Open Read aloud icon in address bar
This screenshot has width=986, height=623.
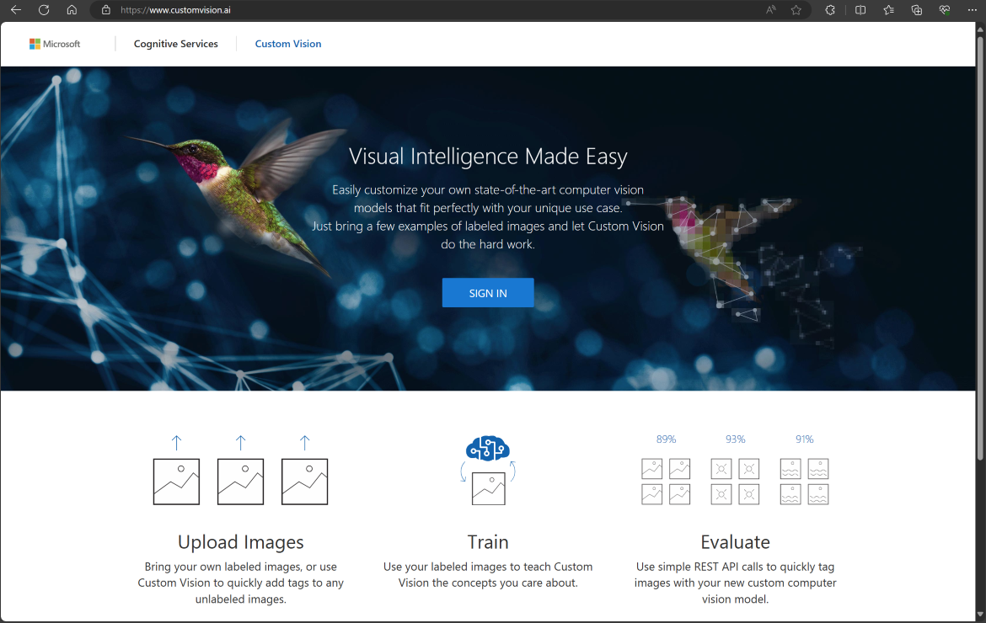point(770,10)
